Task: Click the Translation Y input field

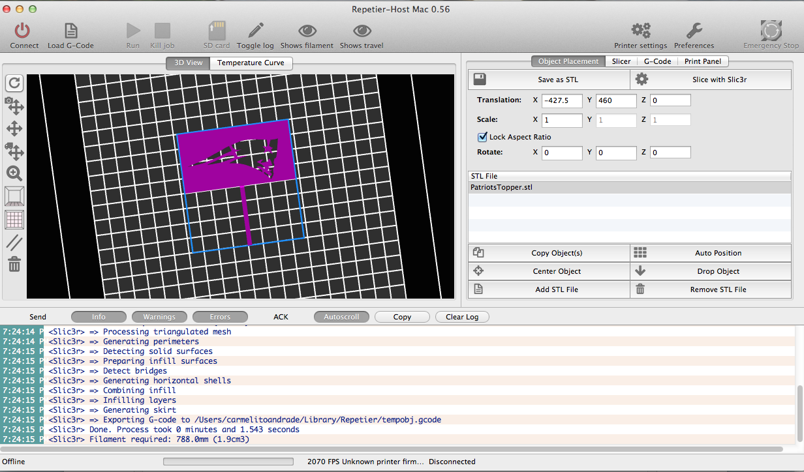Action: pos(616,100)
